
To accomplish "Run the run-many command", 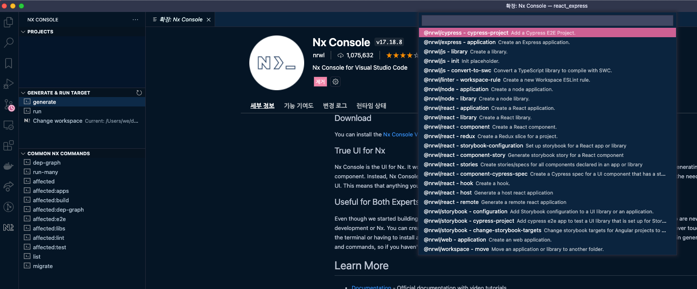I will (82, 172).
